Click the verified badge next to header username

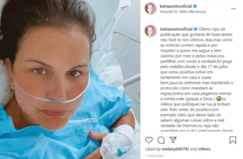195,6
